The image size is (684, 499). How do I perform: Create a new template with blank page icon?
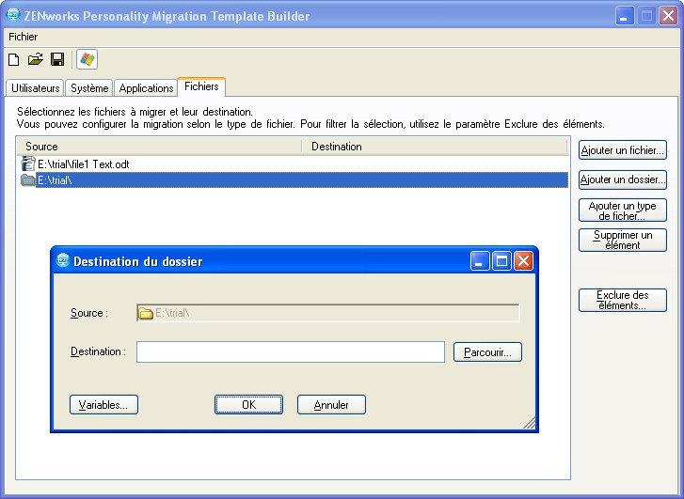pyautogui.click(x=14, y=59)
